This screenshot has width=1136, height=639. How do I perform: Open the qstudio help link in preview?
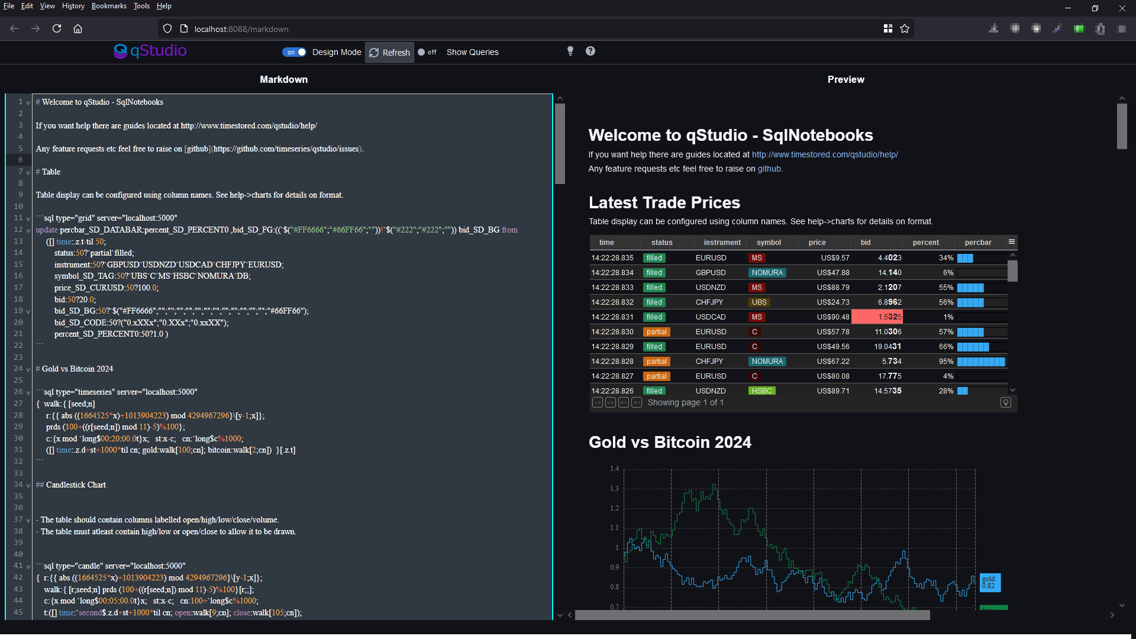click(x=824, y=154)
